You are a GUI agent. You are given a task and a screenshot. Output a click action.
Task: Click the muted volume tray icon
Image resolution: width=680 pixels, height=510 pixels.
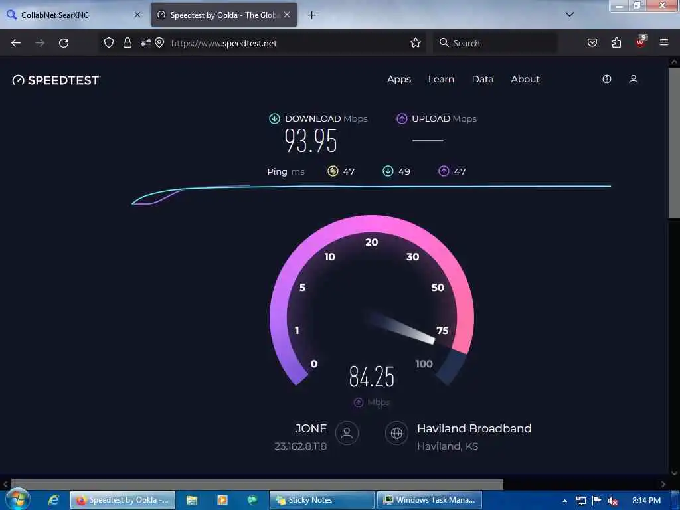(613, 501)
